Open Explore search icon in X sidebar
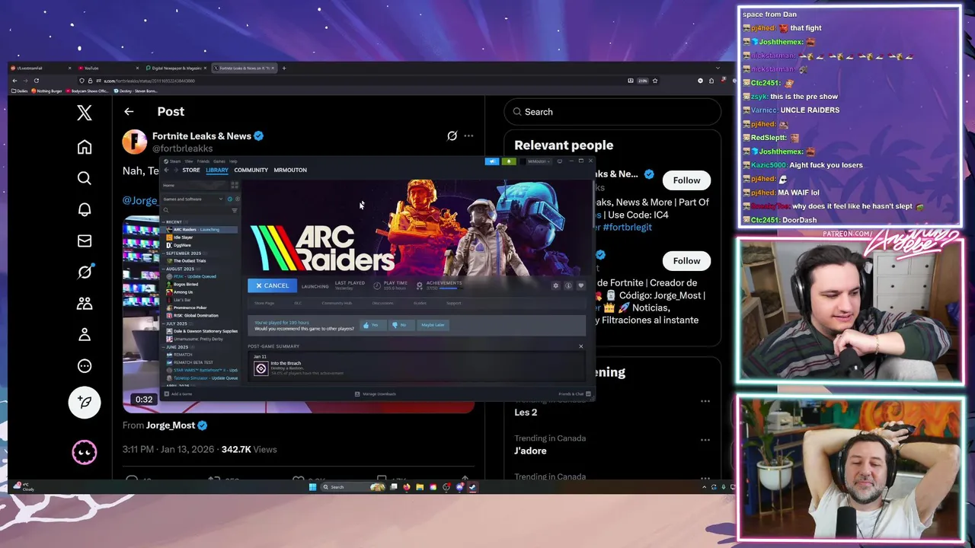Viewport: 975px width, 548px height. 85,178
